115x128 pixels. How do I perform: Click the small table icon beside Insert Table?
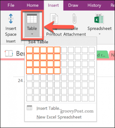(x=29, y=108)
